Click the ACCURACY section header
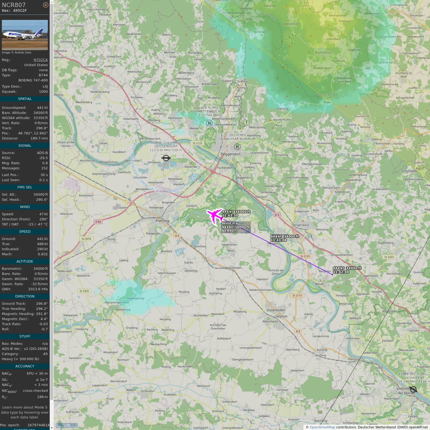Image resolution: width=430 pixels, height=430 pixels. 25,366
